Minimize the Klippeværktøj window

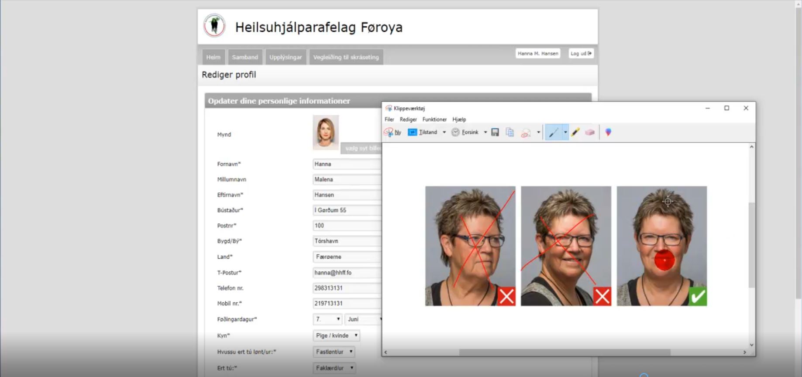pos(708,108)
